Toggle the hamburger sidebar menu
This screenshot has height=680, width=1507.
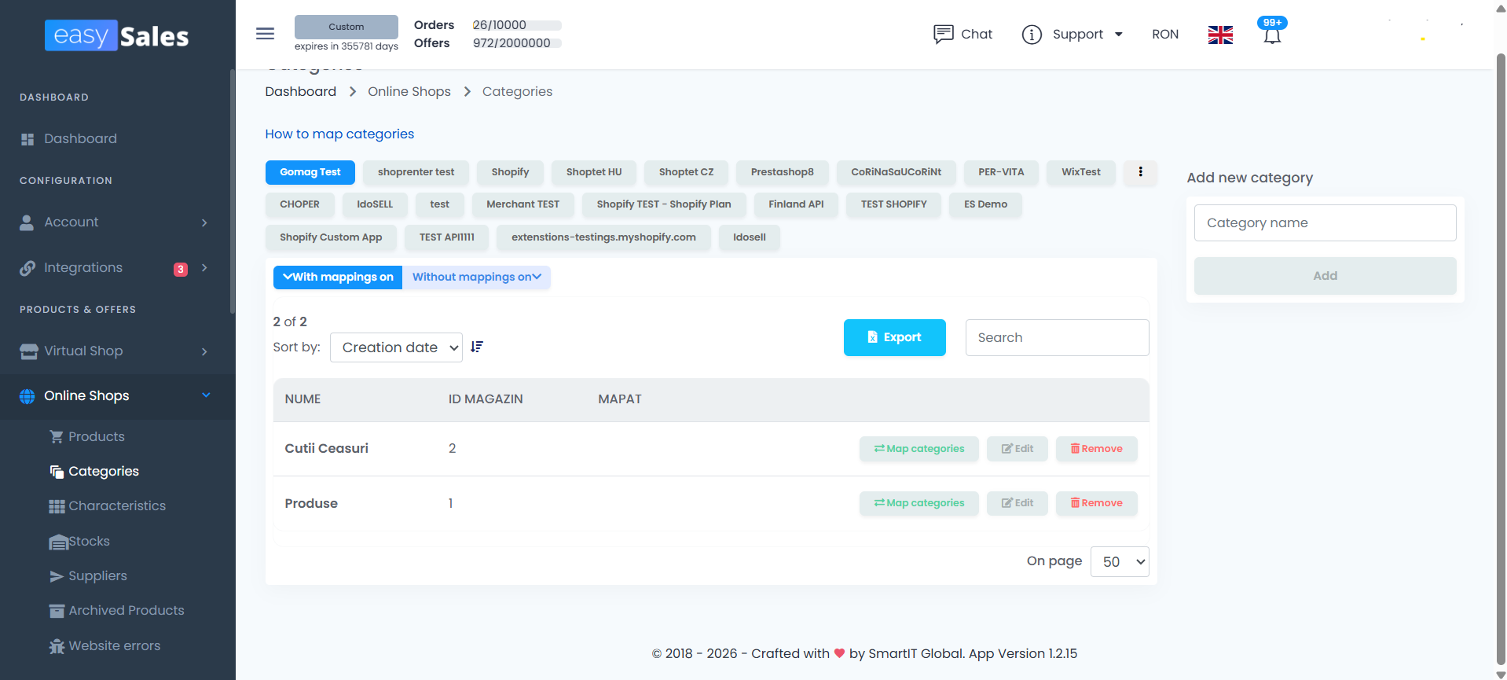265,34
